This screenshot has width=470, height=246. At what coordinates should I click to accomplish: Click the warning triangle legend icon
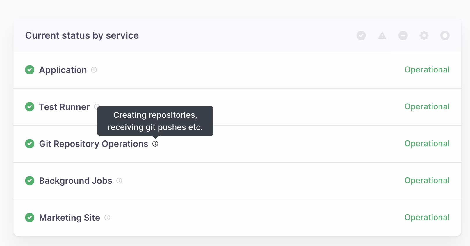coord(382,35)
